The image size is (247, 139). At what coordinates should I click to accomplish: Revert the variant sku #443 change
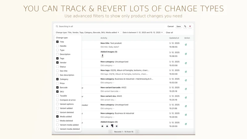[x=186, y=98]
